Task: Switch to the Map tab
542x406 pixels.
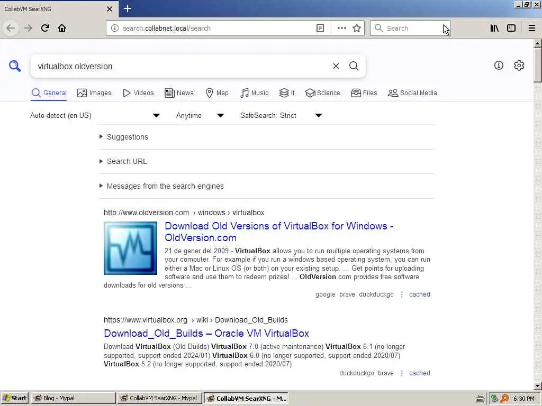Action: [x=217, y=93]
